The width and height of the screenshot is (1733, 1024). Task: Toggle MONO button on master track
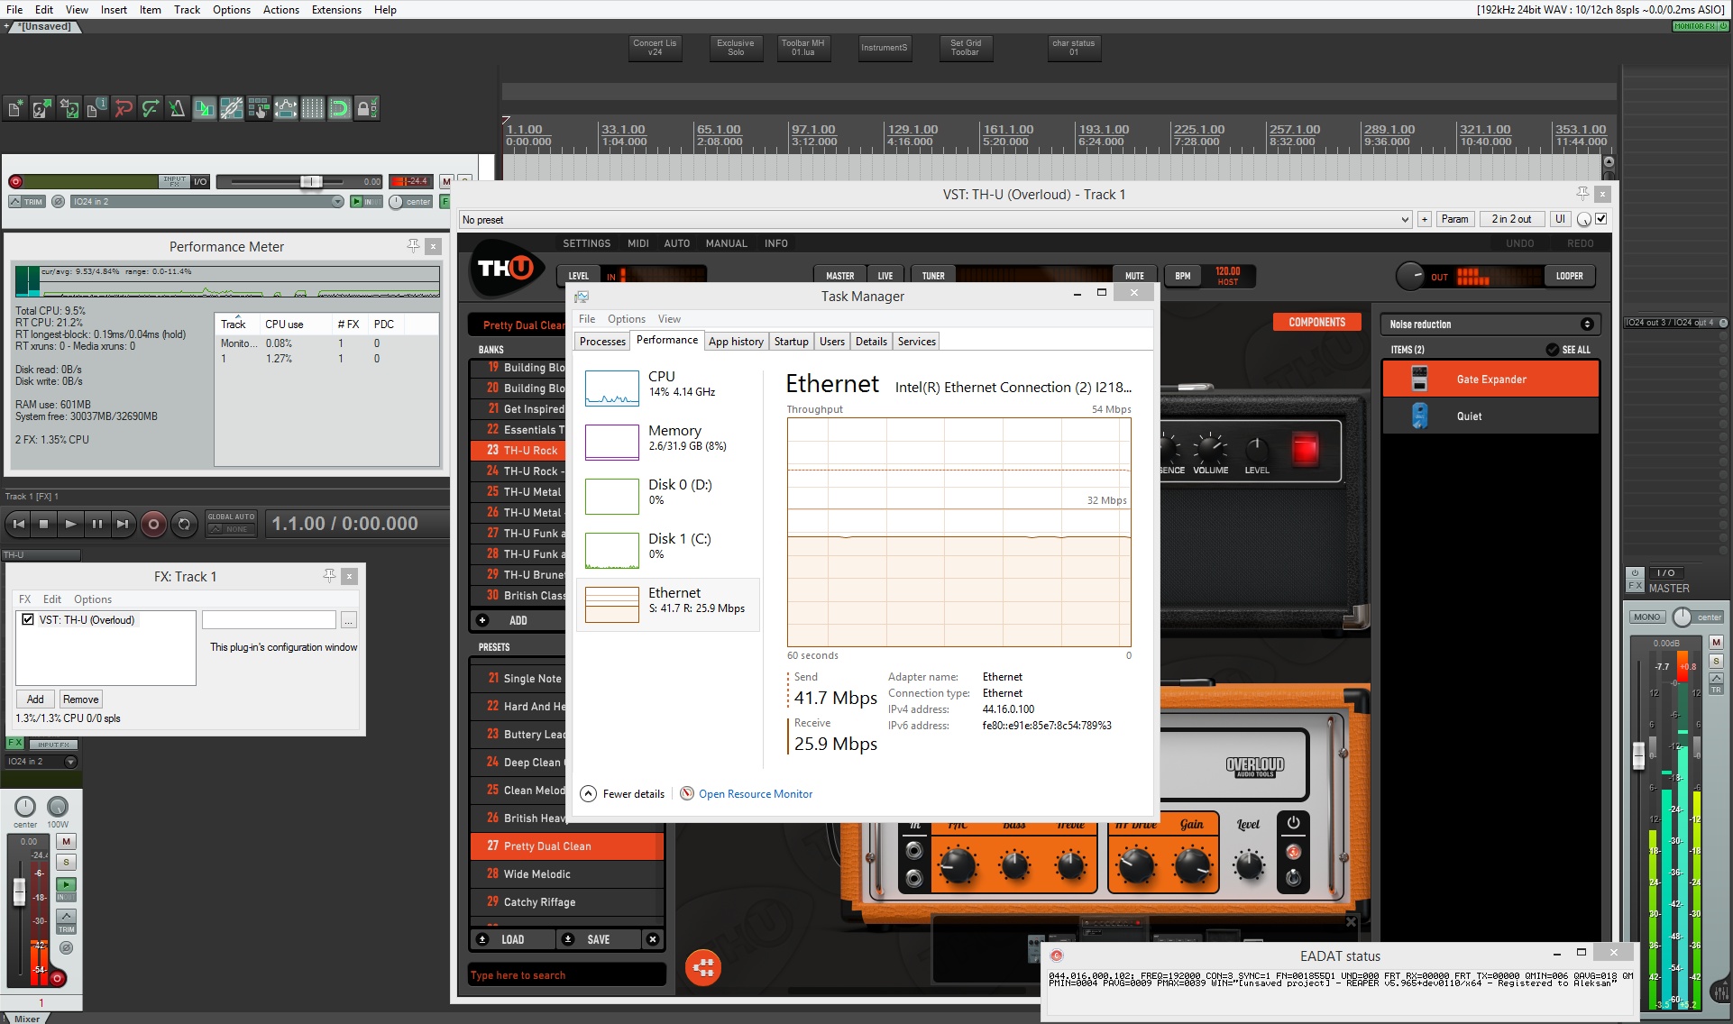point(1646,617)
